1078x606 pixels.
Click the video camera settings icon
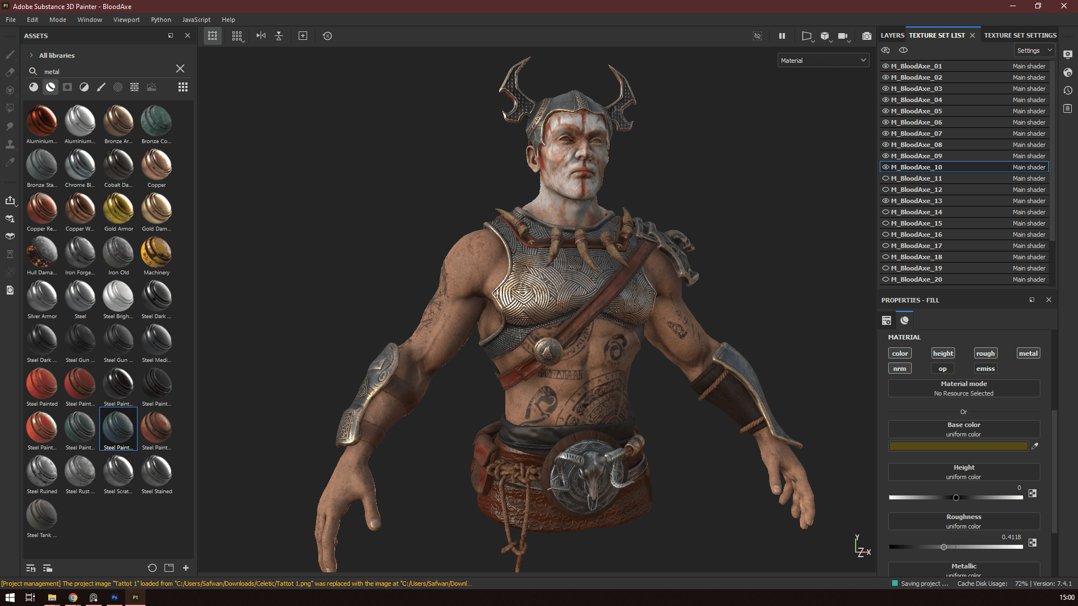(x=843, y=36)
